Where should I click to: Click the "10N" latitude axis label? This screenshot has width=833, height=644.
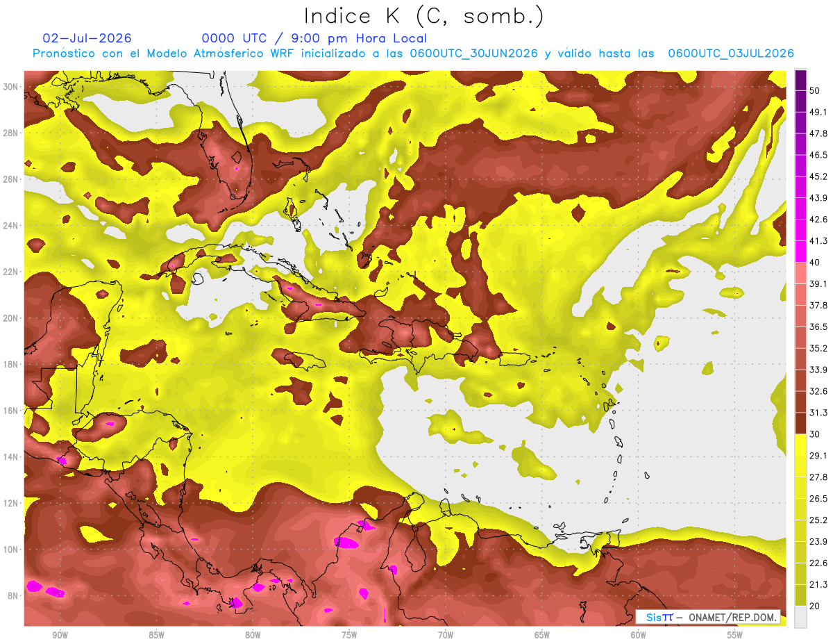10,550
